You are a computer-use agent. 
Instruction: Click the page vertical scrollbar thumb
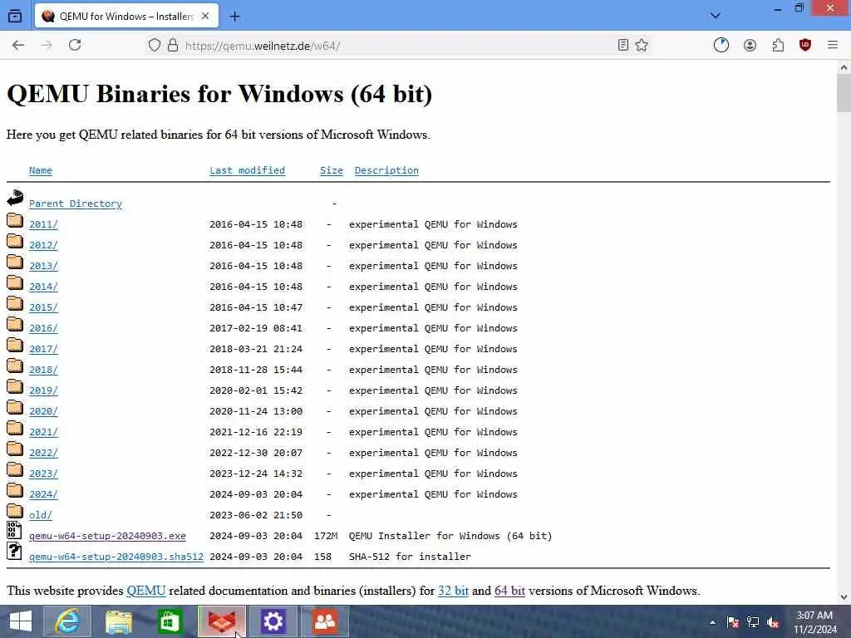tap(844, 93)
